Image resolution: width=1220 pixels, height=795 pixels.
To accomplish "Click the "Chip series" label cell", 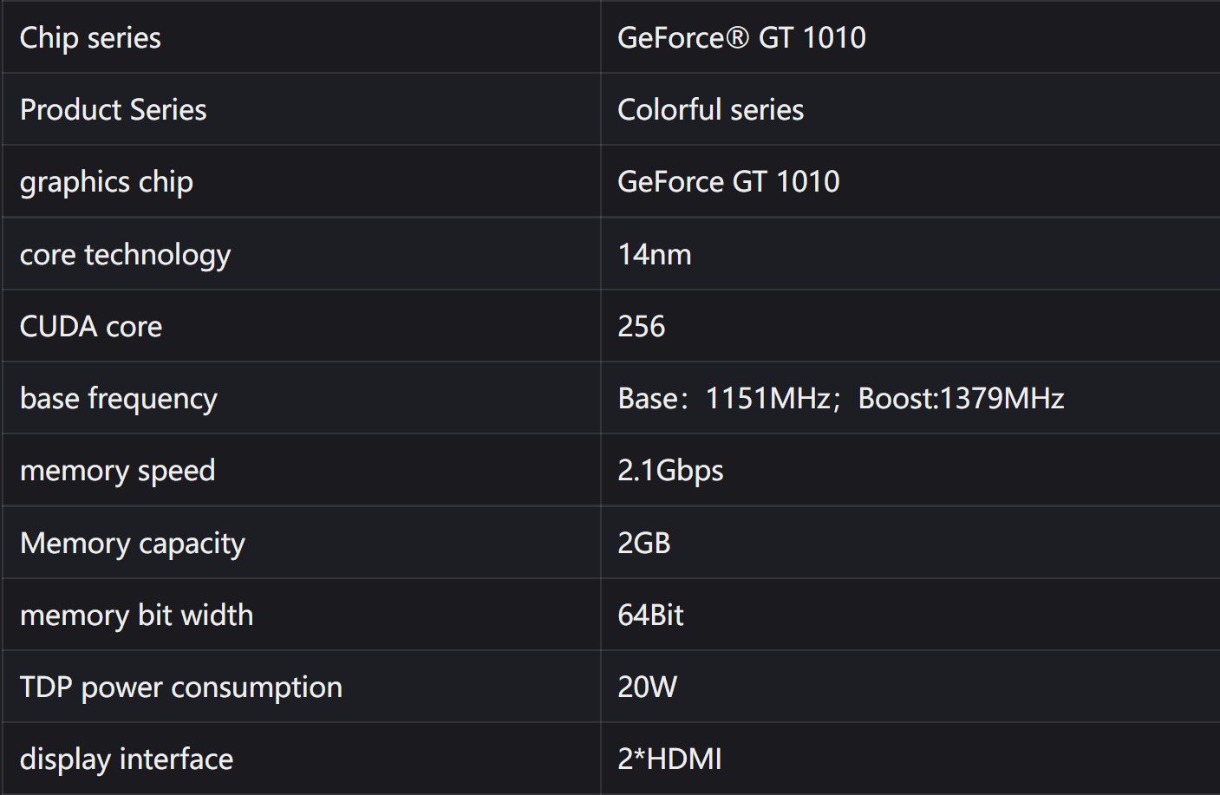I will pyautogui.click(x=90, y=38).
